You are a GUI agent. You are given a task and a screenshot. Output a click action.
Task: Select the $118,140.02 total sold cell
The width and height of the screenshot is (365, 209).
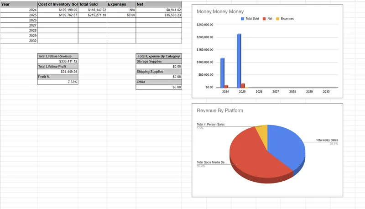93,10
